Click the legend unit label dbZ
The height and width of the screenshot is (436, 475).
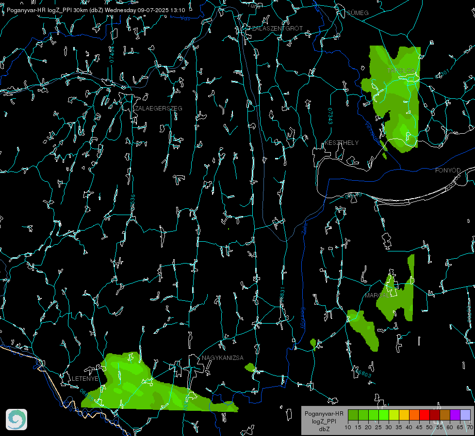pyautogui.click(x=324, y=429)
